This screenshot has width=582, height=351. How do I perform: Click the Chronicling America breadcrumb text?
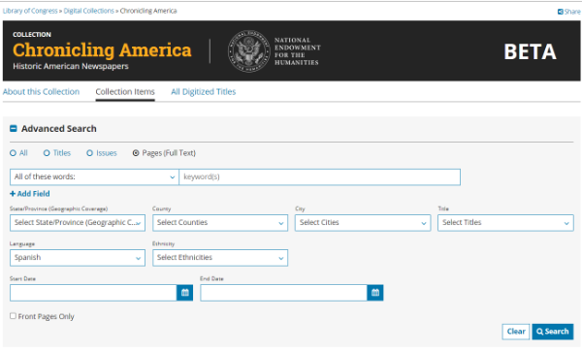tap(148, 11)
